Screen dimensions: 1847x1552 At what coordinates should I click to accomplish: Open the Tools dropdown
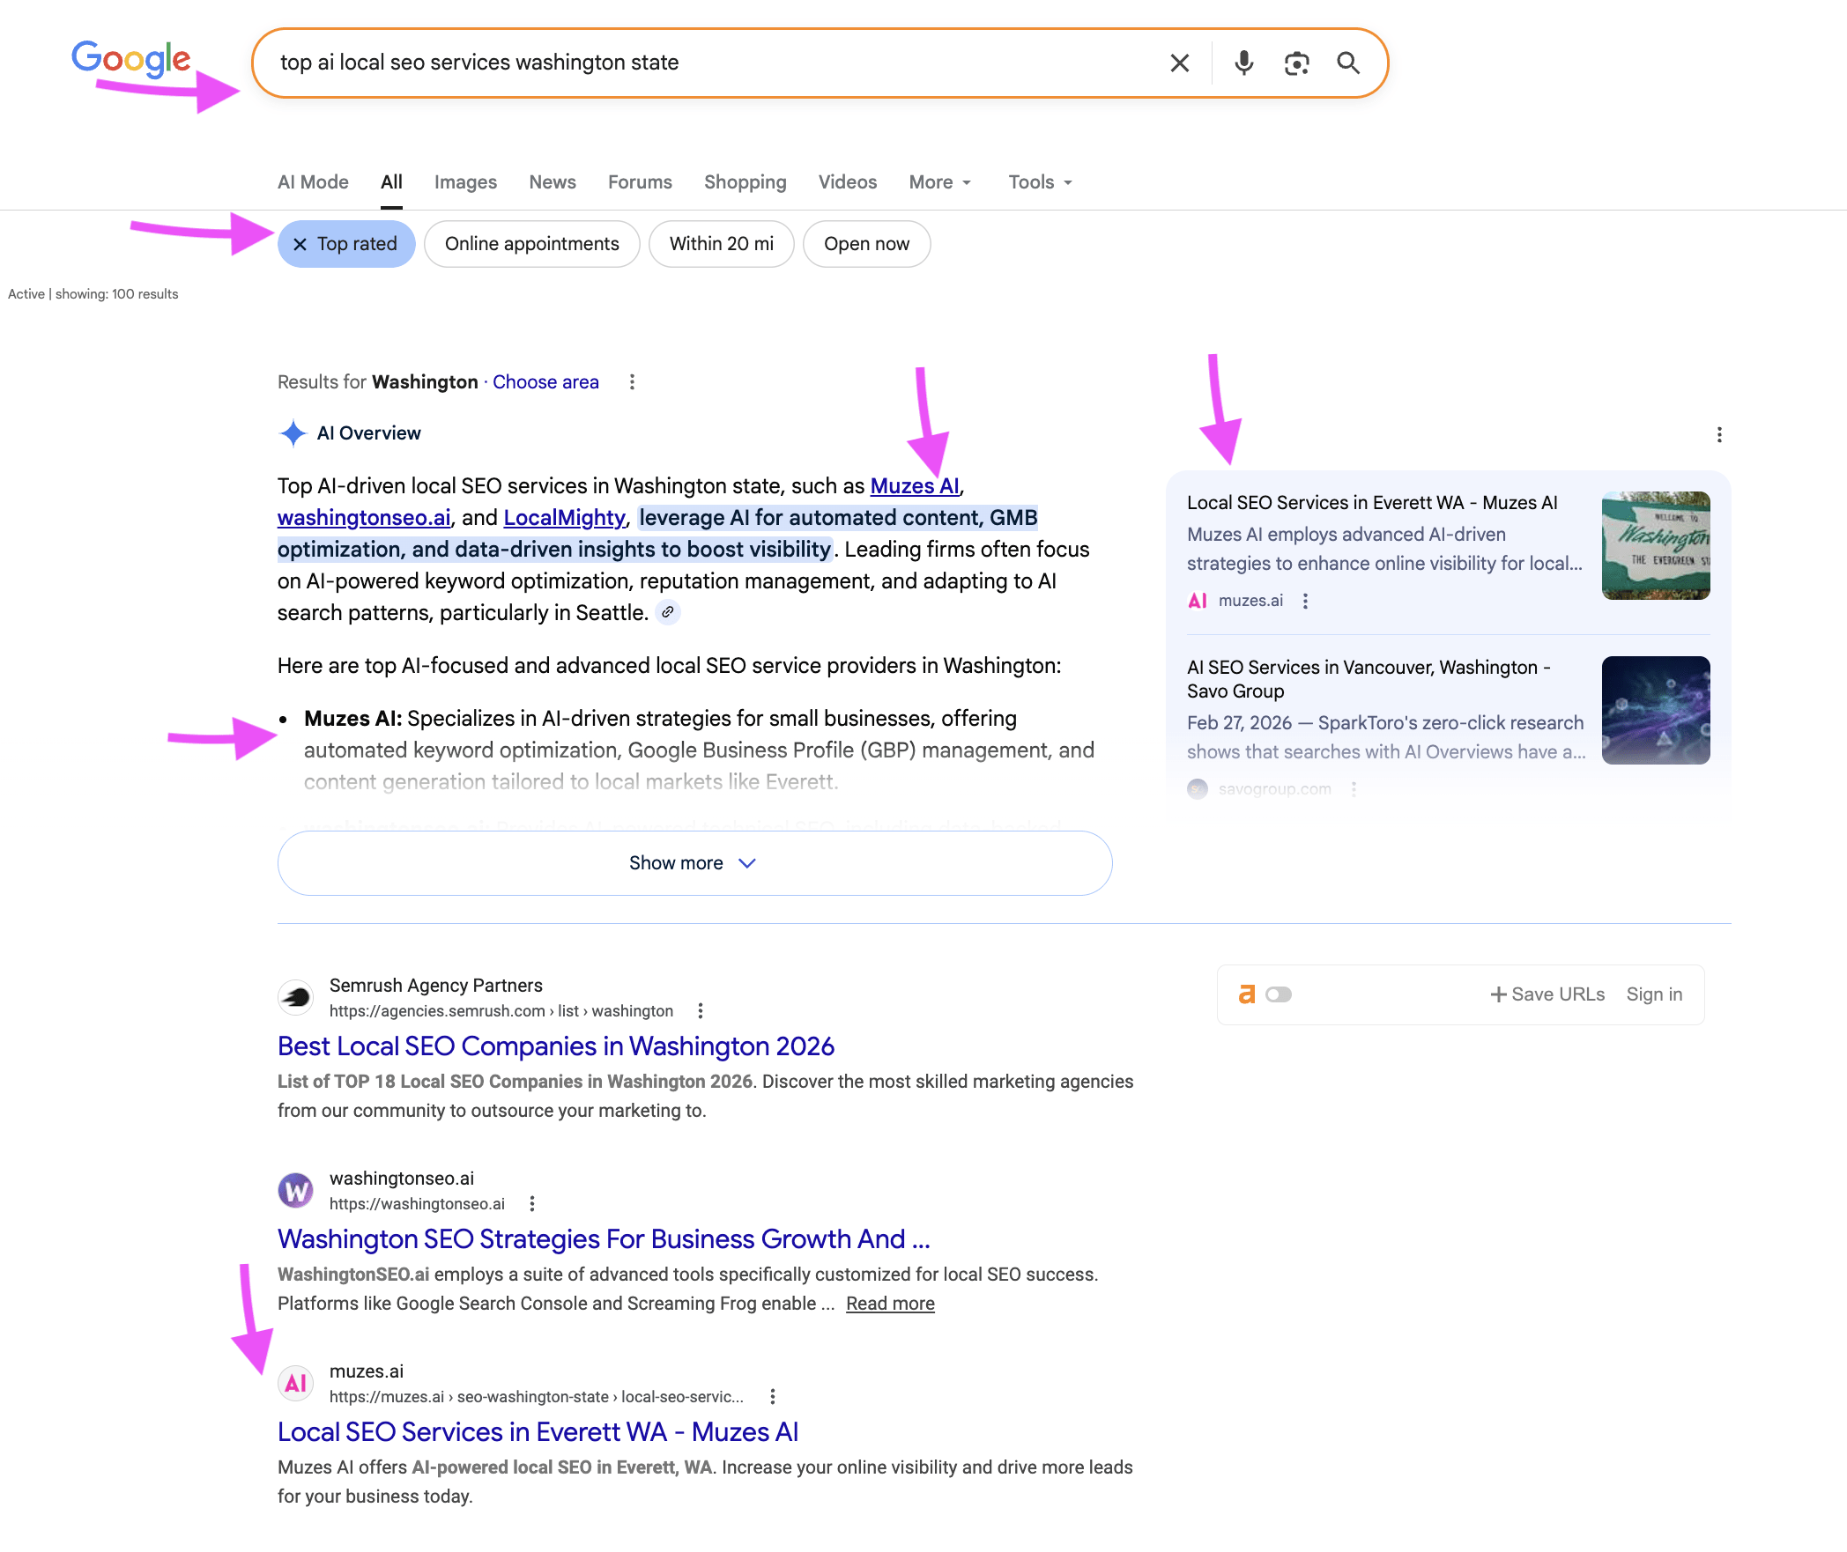click(1038, 181)
